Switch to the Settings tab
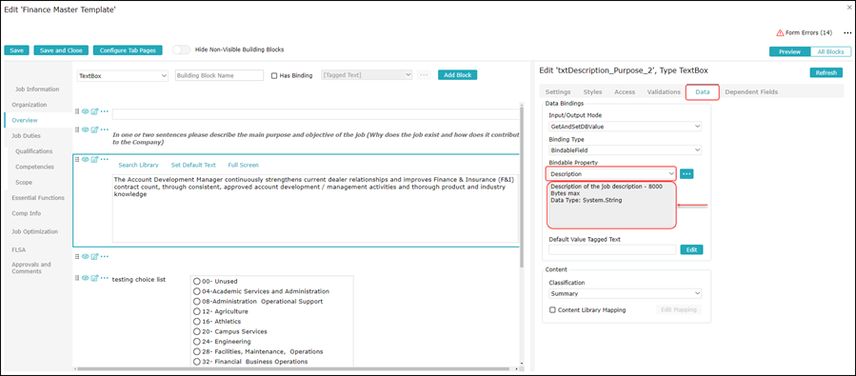The height and width of the screenshot is (376, 856). coord(558,91)
